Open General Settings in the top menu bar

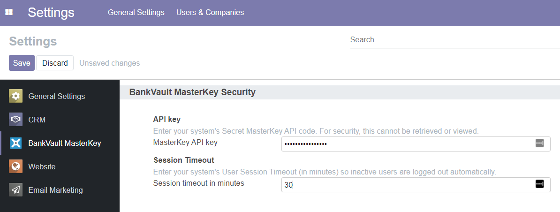[x=136, y=13]
